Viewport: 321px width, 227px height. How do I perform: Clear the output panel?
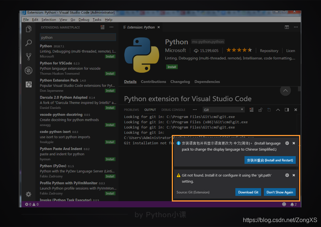[251, 110]
